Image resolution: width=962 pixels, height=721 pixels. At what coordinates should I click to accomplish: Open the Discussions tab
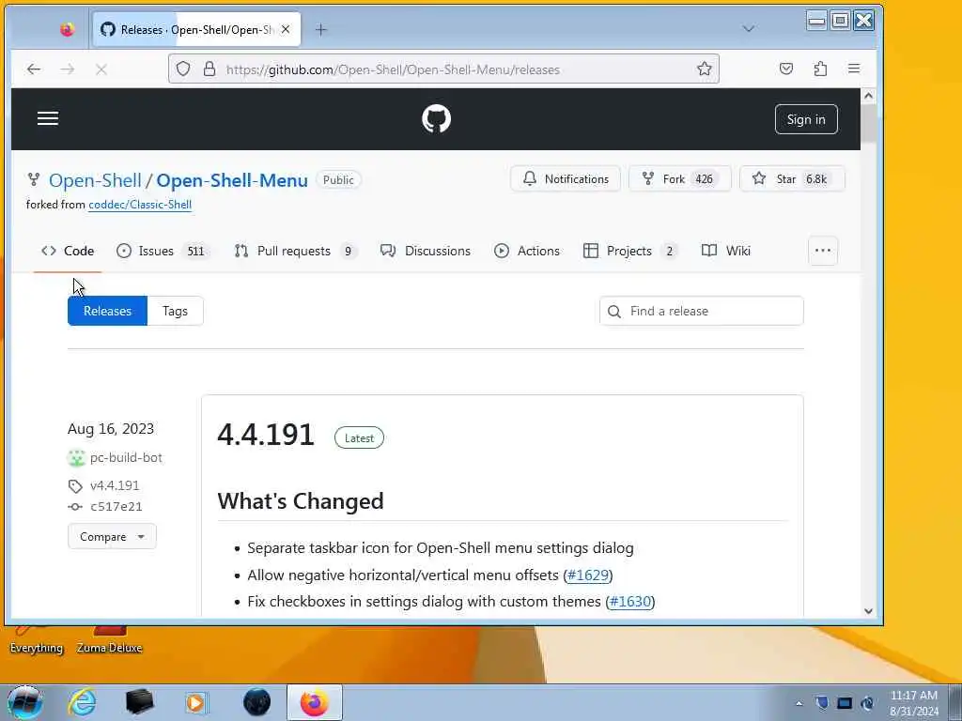point(426,251)
